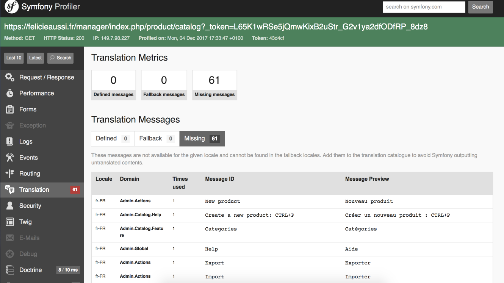Click the E-Mails envelope icon
The image size is (504, 283).
point(10,238)
